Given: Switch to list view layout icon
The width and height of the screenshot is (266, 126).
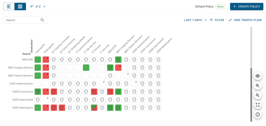Looking at the screenshot, I should (x=9, y=6).
